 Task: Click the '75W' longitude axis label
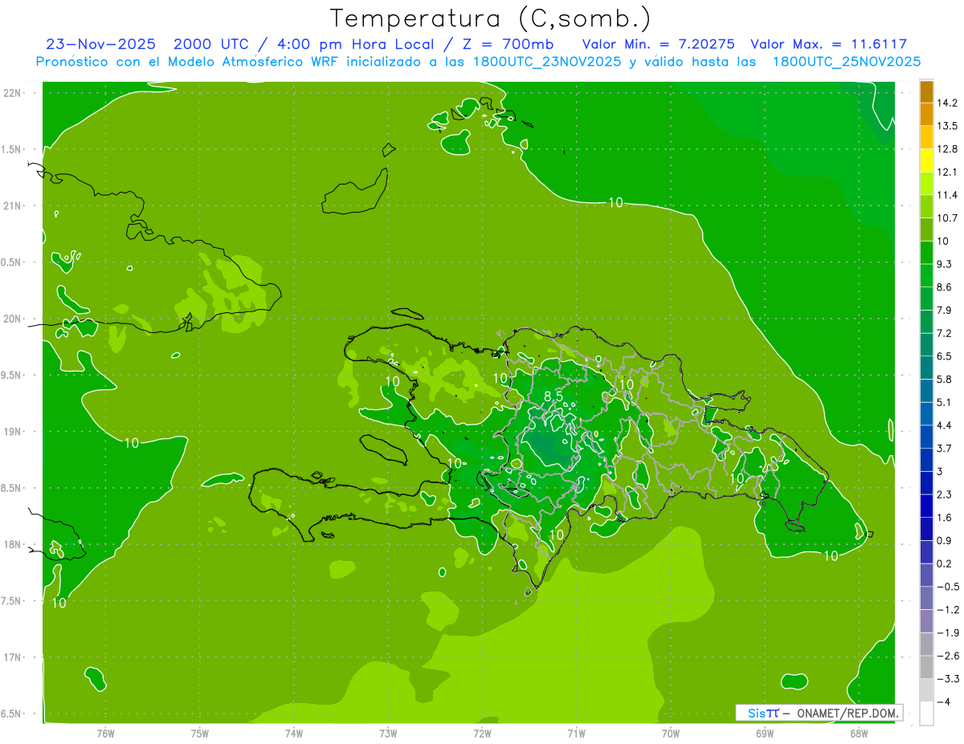200,732
